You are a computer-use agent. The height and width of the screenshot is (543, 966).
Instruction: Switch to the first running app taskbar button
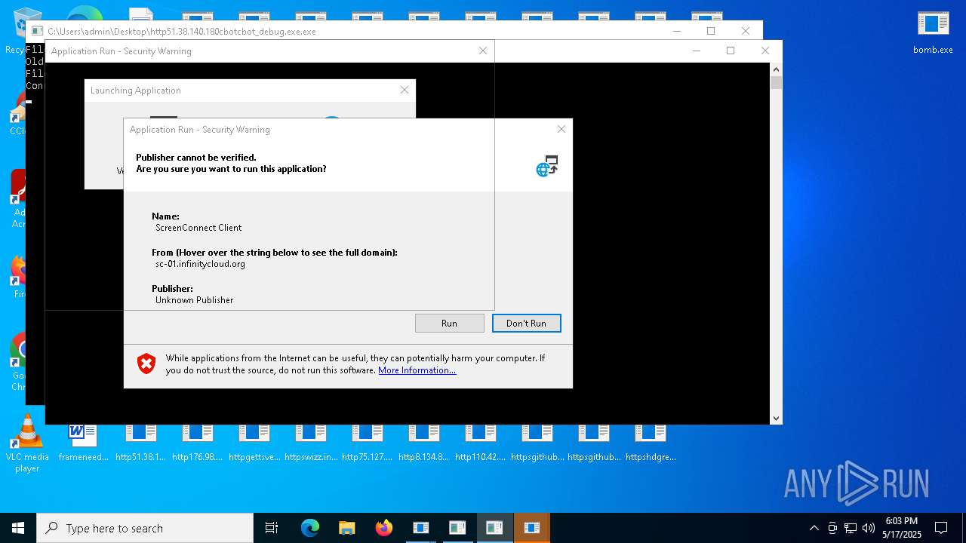tap(420, 528)
